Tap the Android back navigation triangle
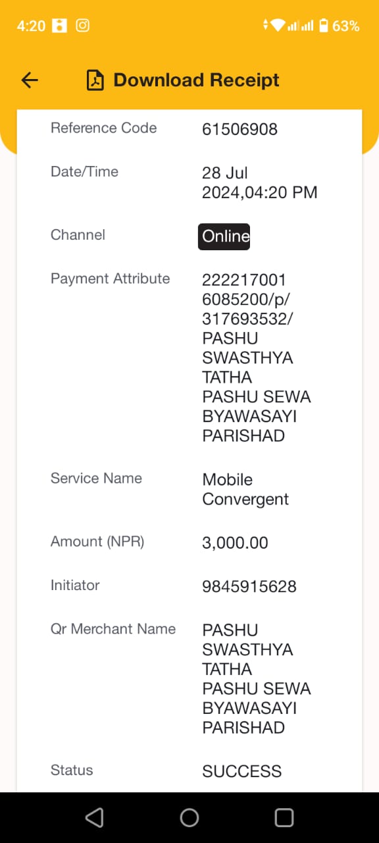The image size is (379, 843). tap(95, 818)
